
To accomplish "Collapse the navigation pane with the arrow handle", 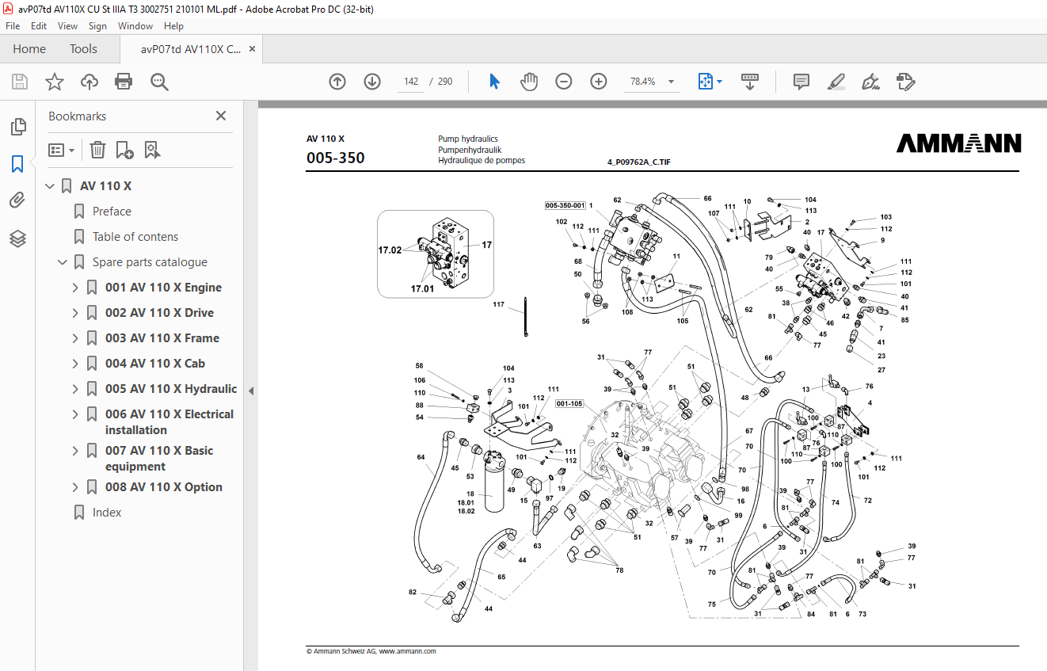I will tap(251, 391).
